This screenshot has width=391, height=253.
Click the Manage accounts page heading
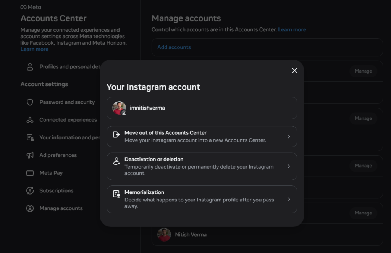pos(186,18)
